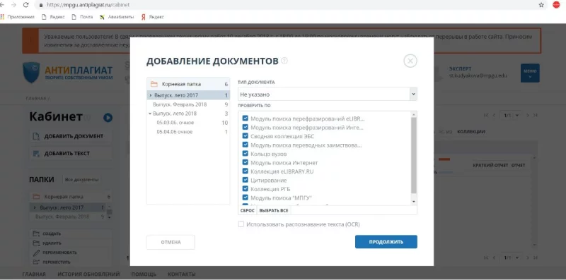Enable text recognition (OCR) checkbox

(241, 224)
